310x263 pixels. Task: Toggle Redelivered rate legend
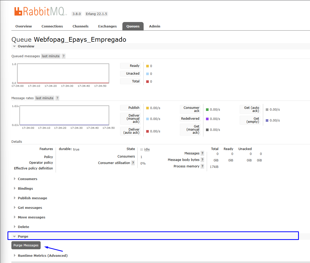click(x=190, y=119)
